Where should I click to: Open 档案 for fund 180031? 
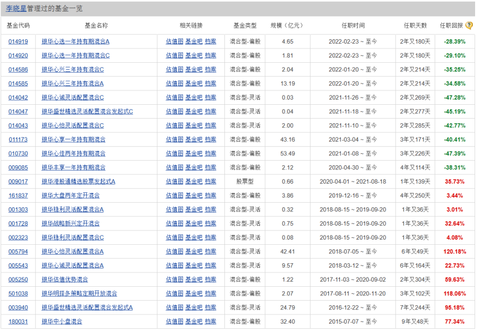pyautogui.click(x=211, y=322)
